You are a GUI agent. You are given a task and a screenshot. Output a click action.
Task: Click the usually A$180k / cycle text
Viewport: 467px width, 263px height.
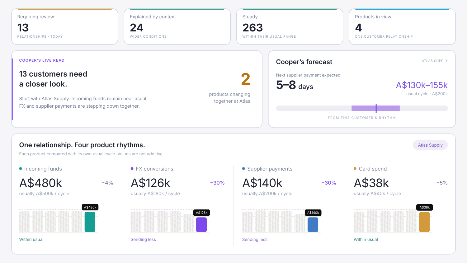pos(155,194)
